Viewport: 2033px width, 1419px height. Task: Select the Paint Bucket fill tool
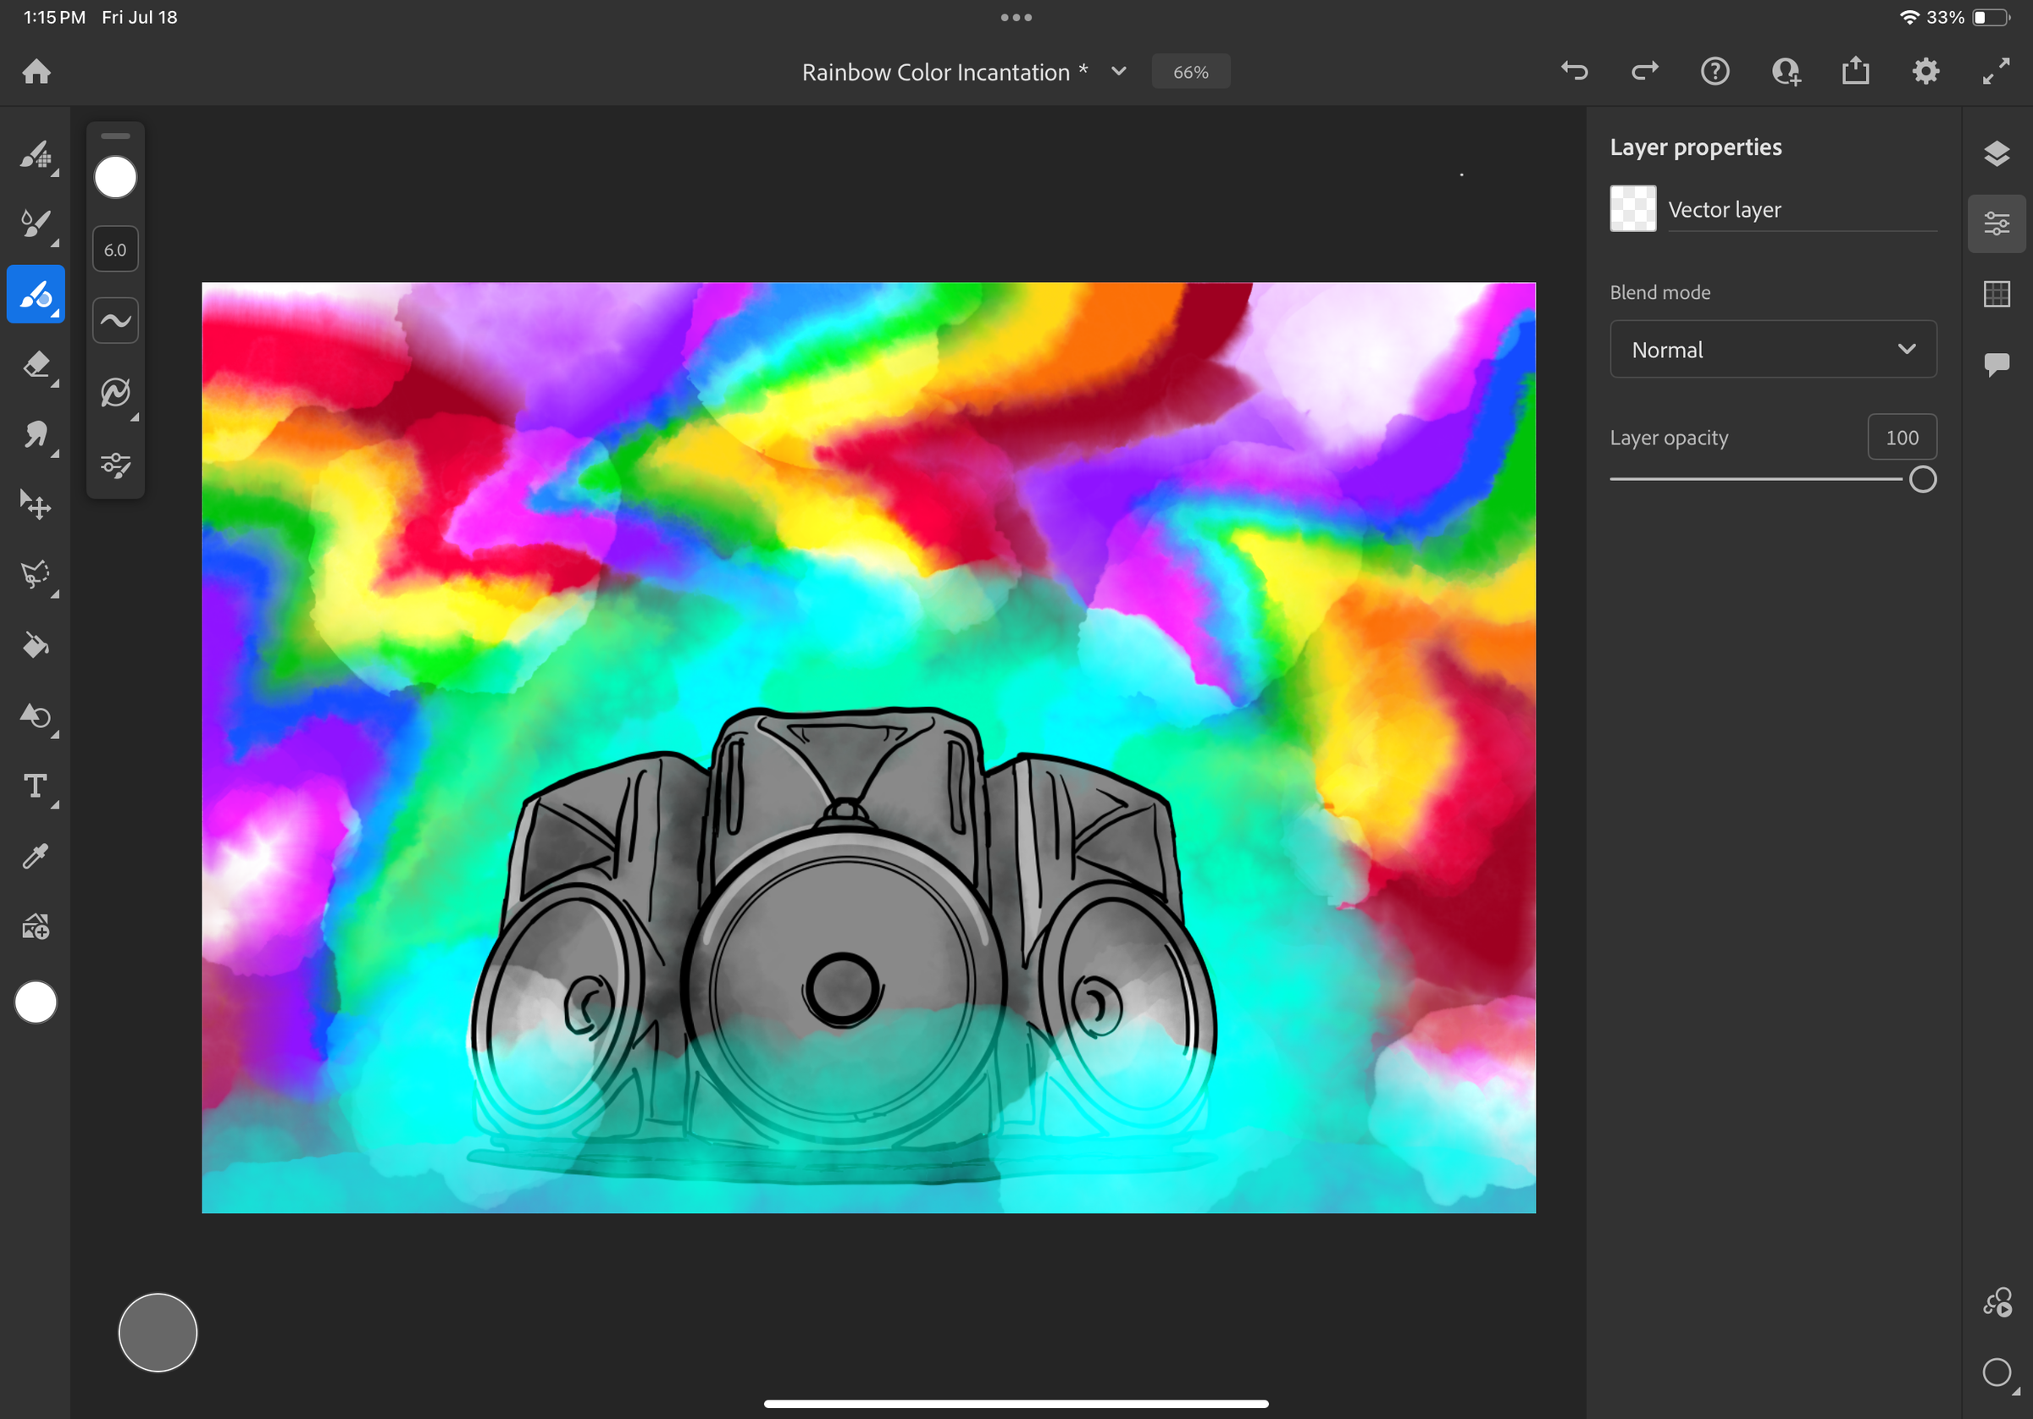click(36, 645)
